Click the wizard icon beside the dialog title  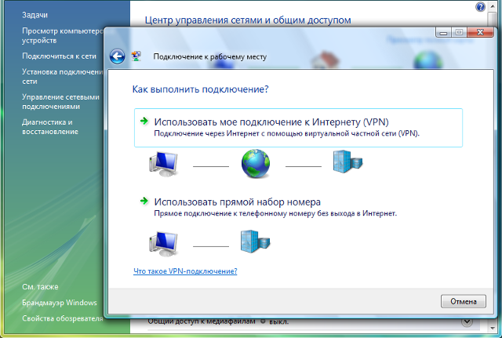click(136, 56)
